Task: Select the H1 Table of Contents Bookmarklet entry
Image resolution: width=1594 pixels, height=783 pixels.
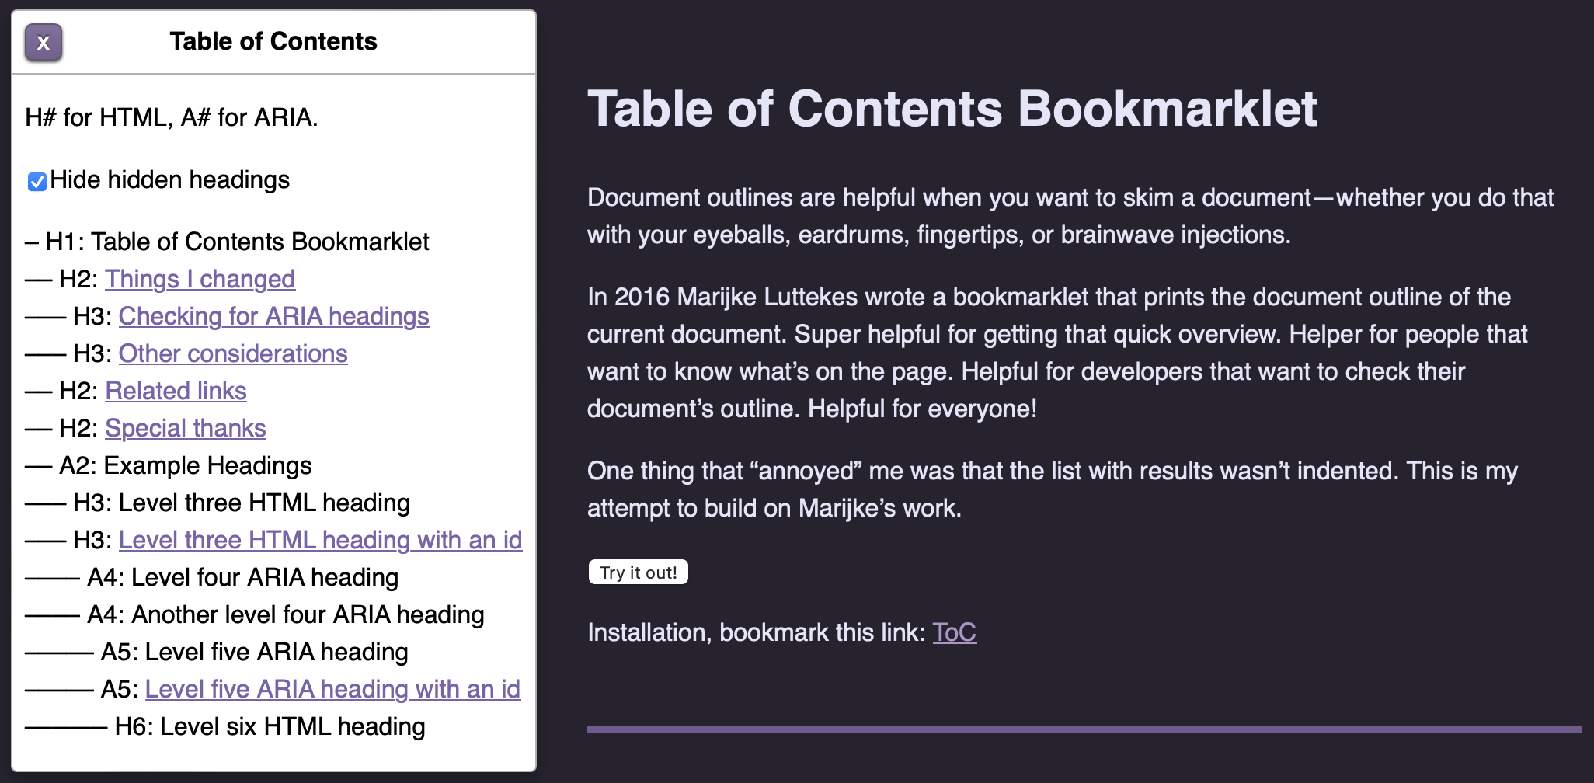Action: [x=237, y=242]
